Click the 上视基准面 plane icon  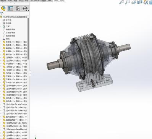tap(4, 32)
